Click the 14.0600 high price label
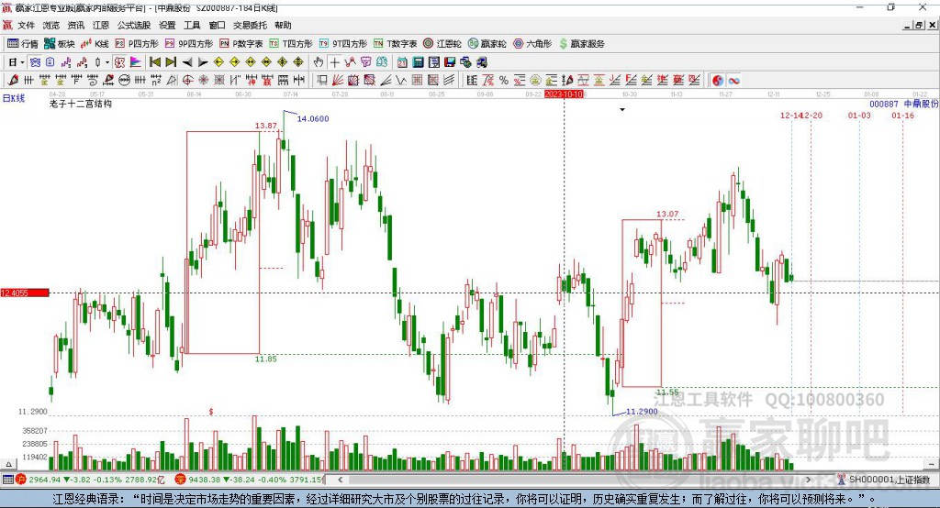The image size is (940, 508). tap(313, 118)
